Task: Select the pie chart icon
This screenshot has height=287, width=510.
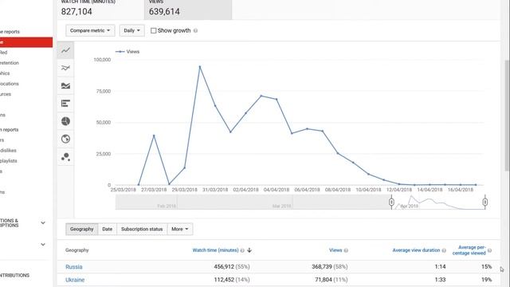Action: pos(65,121)
